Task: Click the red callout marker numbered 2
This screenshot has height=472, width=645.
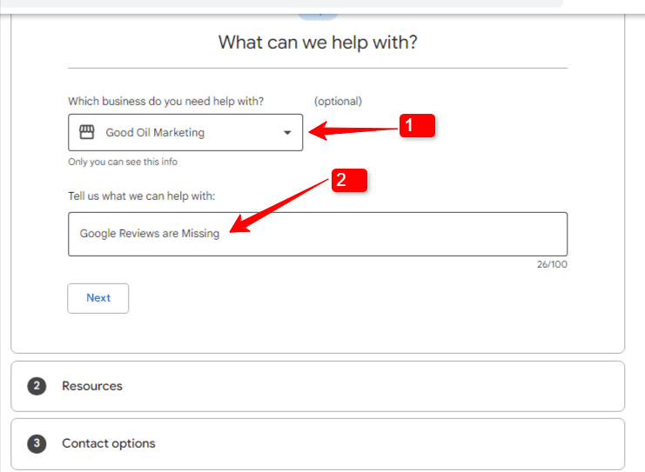Action: click(x=349, y=180)
